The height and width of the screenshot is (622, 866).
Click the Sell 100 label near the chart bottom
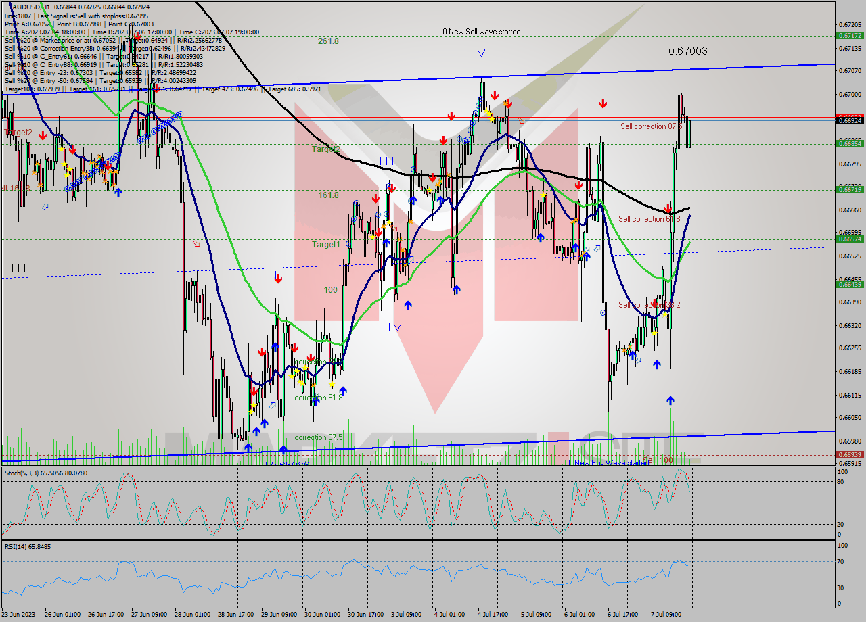(x=660, y=458)
